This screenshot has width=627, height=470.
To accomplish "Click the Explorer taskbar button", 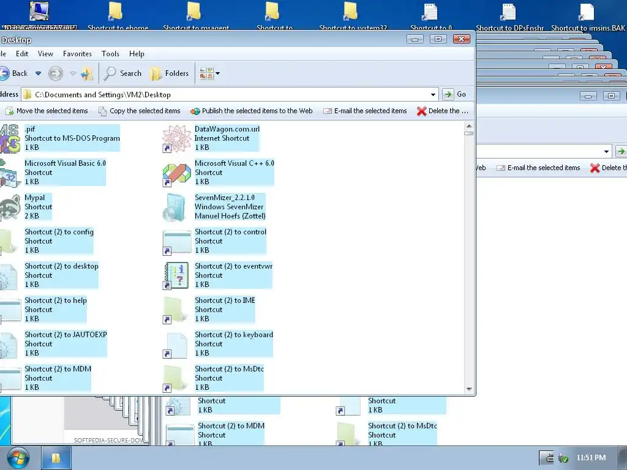I will [56, 458].
